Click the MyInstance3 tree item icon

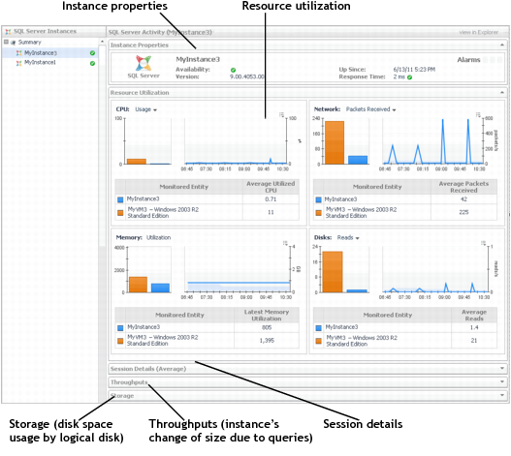[19, 53]
